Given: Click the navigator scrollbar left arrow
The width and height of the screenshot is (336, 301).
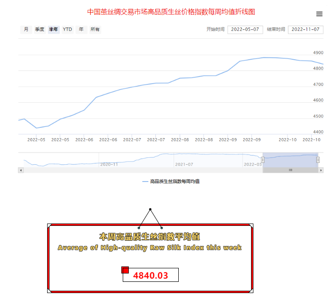Looking at the screenshot, I should click(x=21, y=170).
